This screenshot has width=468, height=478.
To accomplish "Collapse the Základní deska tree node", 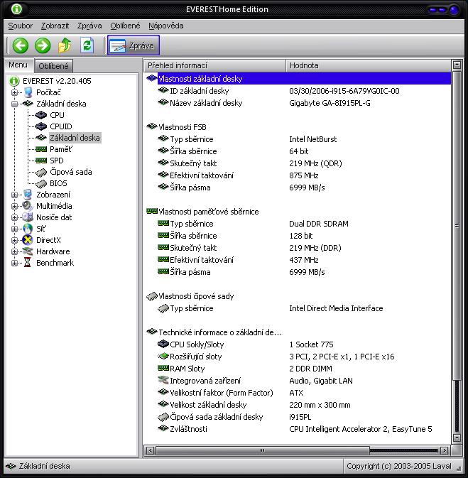I will 15,104.
